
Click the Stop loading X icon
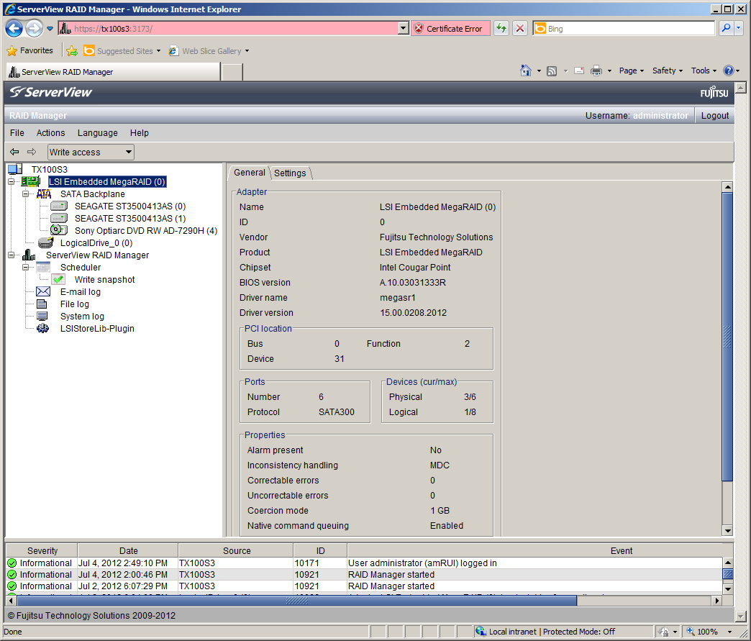coord(519,29)
